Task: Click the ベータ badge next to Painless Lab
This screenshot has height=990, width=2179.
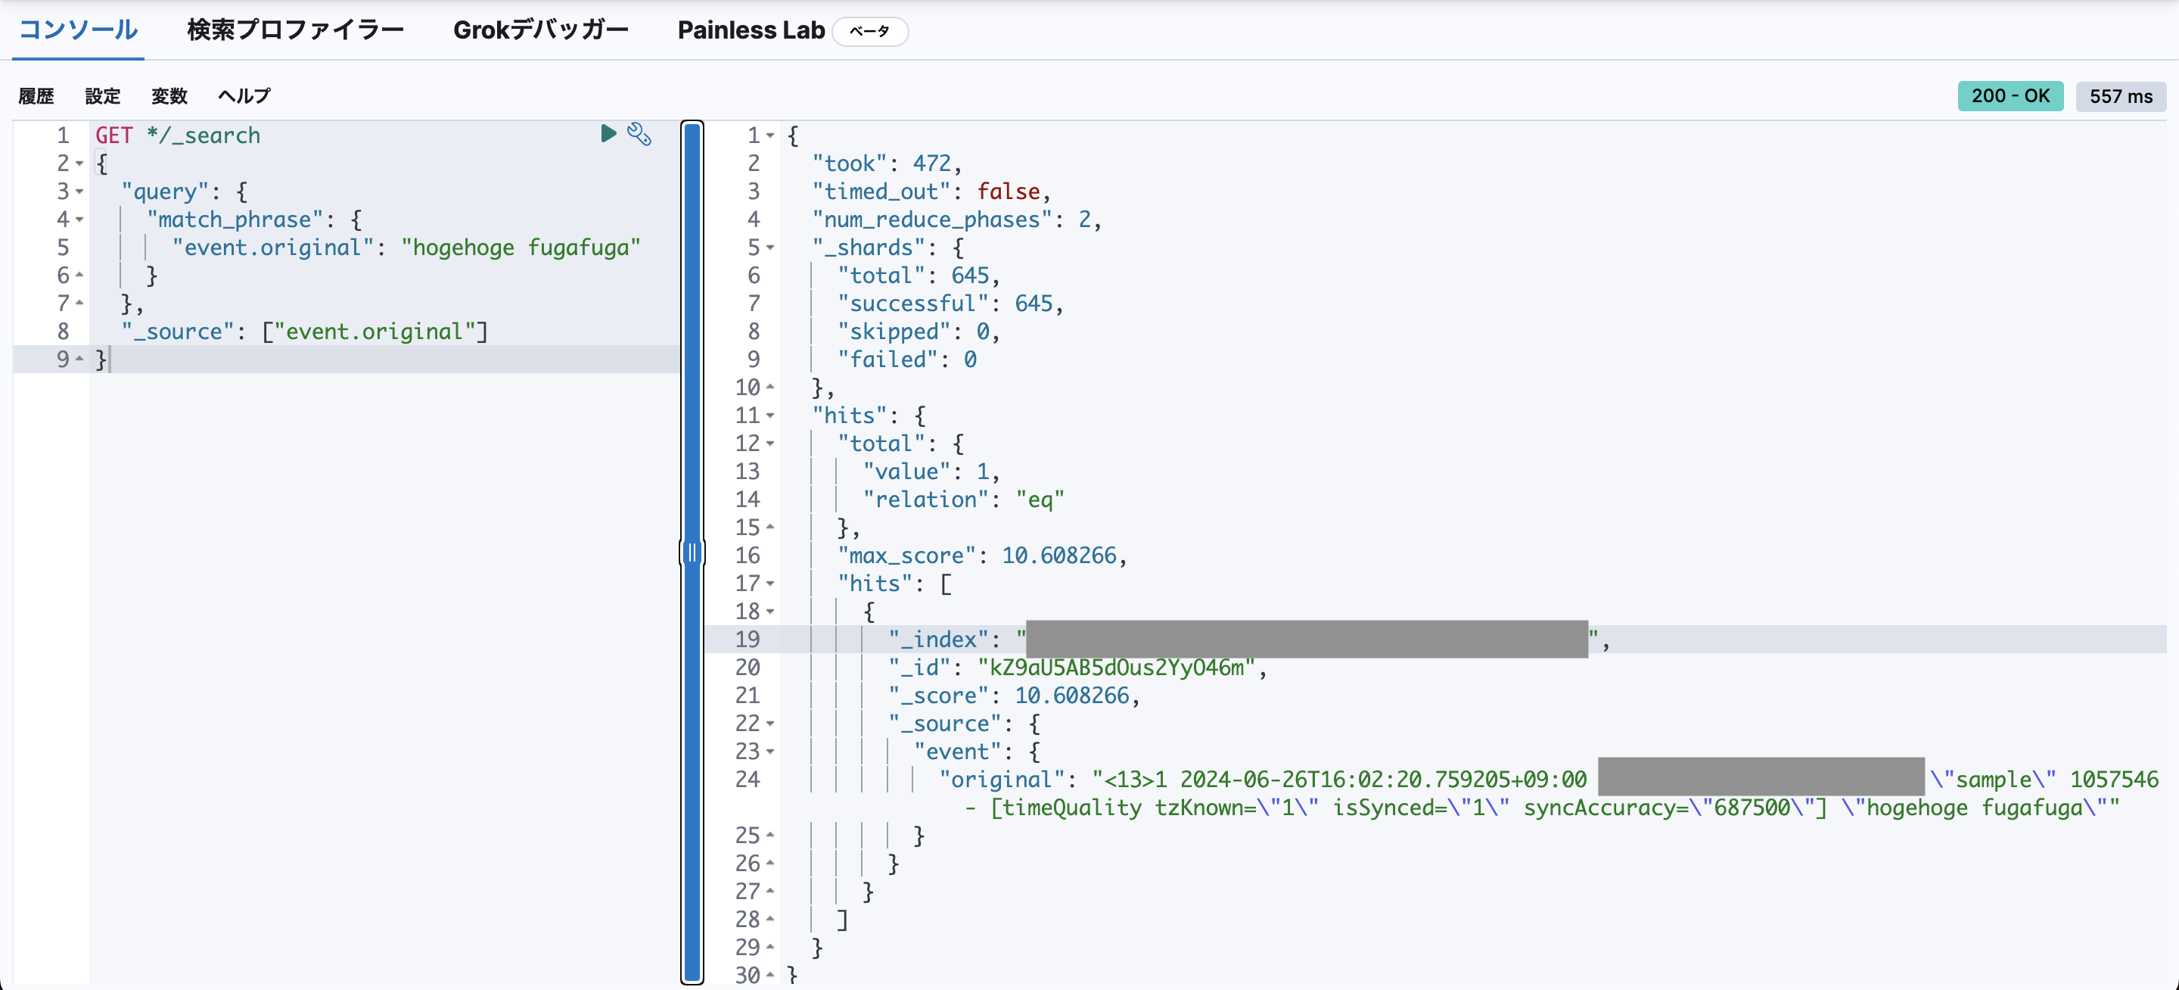Action: point(870,31)
